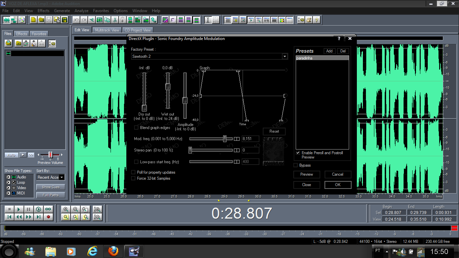Click the Close File icon in Files panel
This screenshot has height=258, width=459.
pyautogui.click(x=18, y=43)
